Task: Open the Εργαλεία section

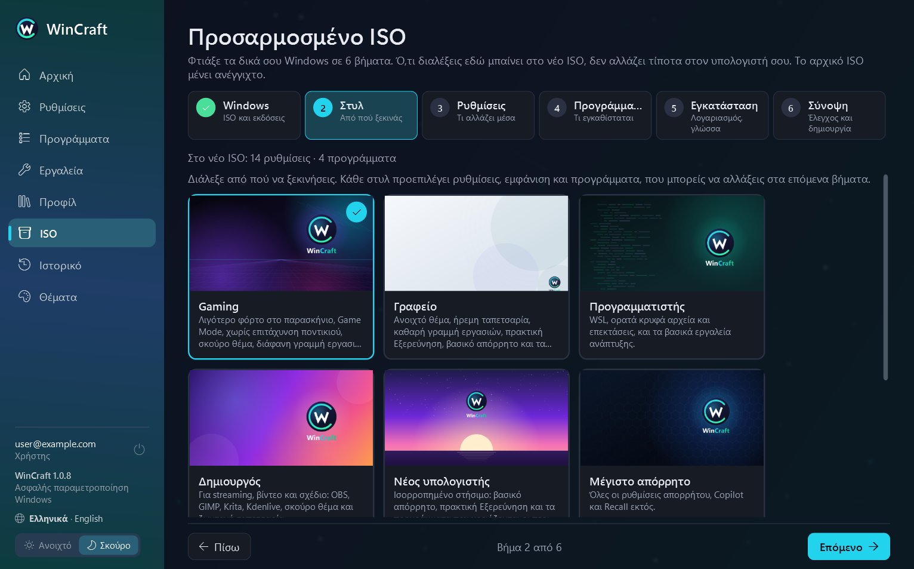Action: [x=82, y=170]
